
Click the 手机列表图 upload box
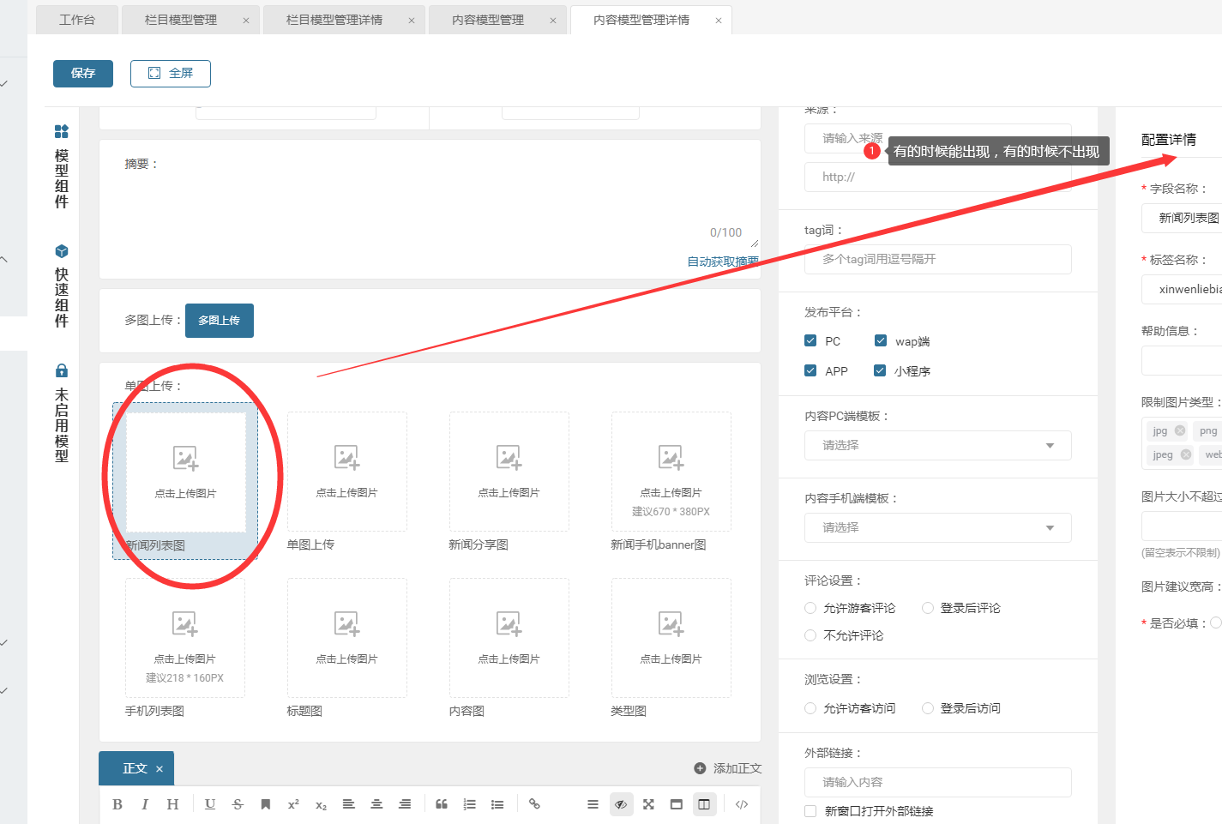click(185, 638)
